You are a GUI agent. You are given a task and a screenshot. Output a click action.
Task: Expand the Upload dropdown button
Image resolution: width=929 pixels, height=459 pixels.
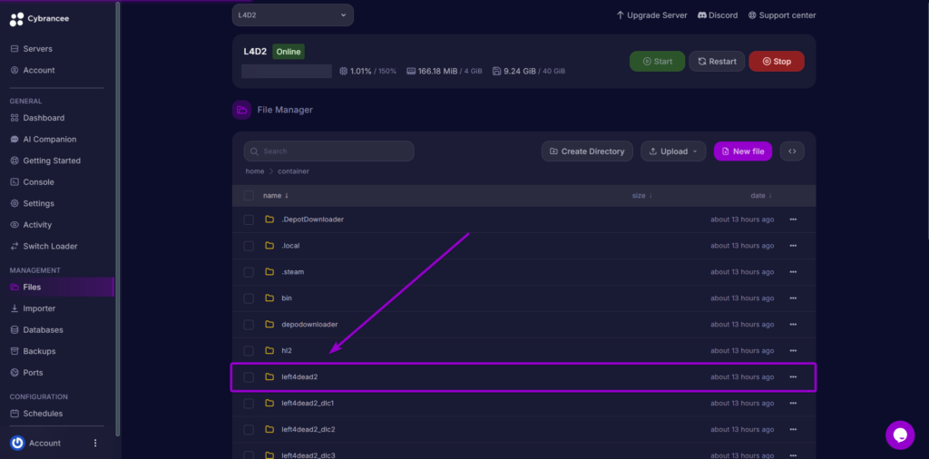pos(673,151)
